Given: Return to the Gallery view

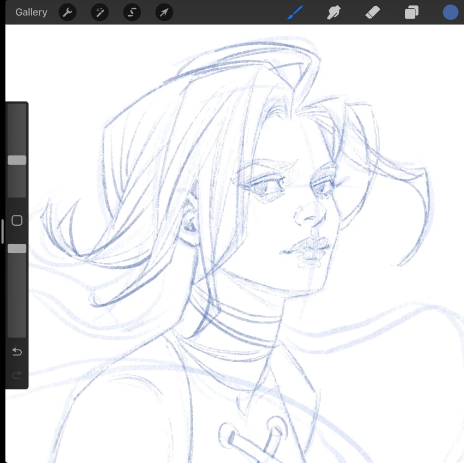Looking at the screenshot, I should (31, 12).
